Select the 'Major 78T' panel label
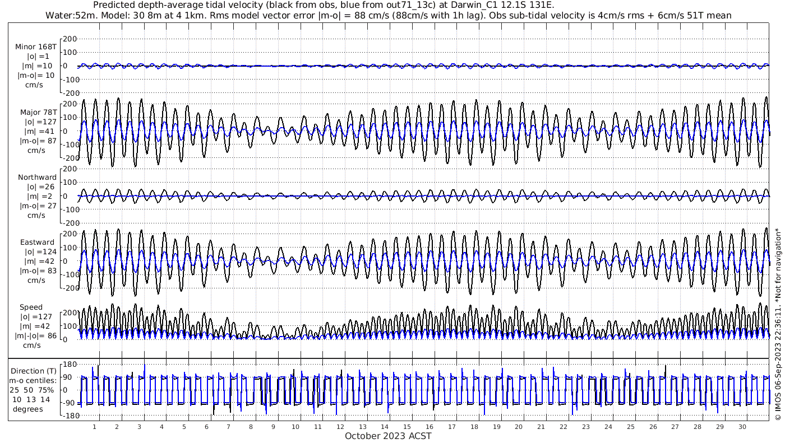Screen dimensions: 785x448 click(x=38, y=111)
